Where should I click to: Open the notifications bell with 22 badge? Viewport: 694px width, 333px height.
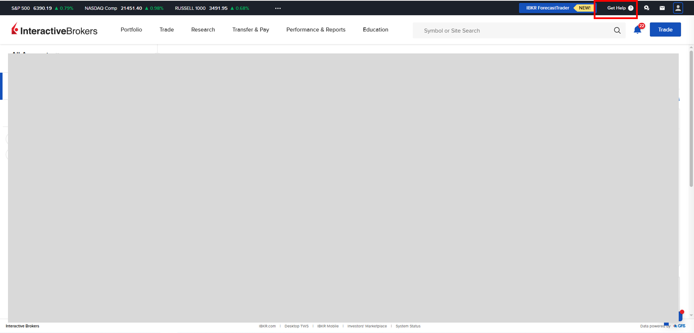pyautogui.click(x=637, y=30)
